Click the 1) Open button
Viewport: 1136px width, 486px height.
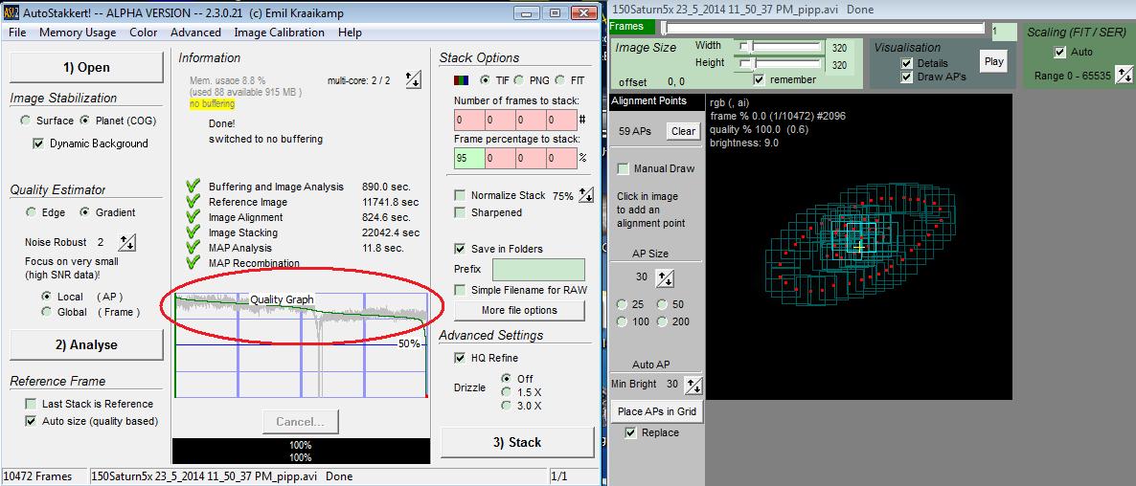pyautogui.click(x=86, y=67)
